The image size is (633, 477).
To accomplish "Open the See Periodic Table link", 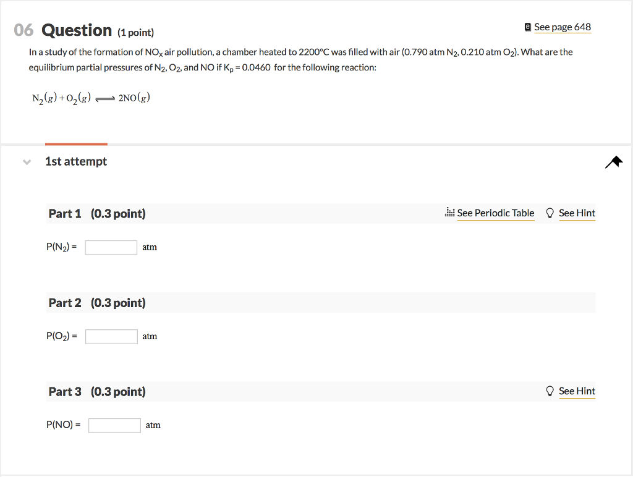I will [496, 213].
